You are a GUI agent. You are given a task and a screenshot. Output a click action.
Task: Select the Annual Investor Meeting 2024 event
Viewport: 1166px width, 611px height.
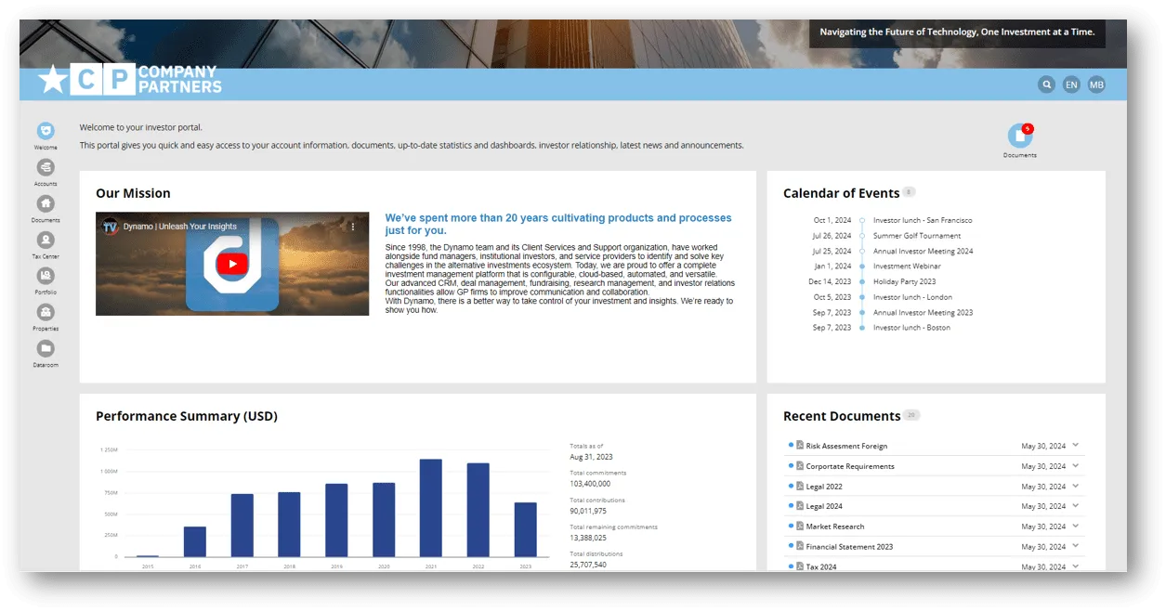click(x=923, y=251)
